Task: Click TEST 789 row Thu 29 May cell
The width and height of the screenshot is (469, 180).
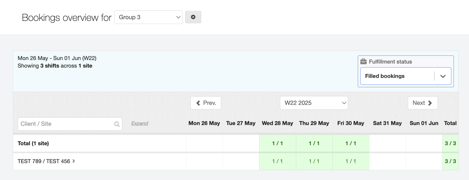Action: coord(314,161)
